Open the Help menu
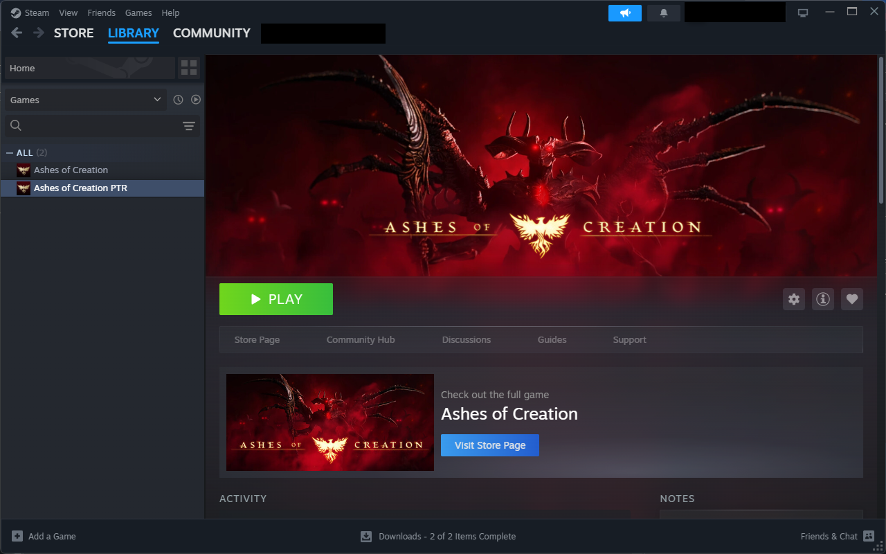This screenshot has height=554, width=886. click(x=170, y=12)
